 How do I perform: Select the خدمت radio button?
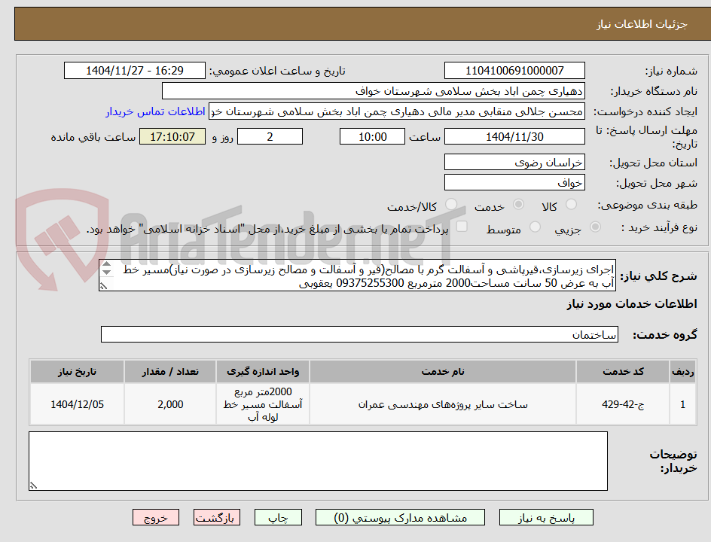coord(518,205)
